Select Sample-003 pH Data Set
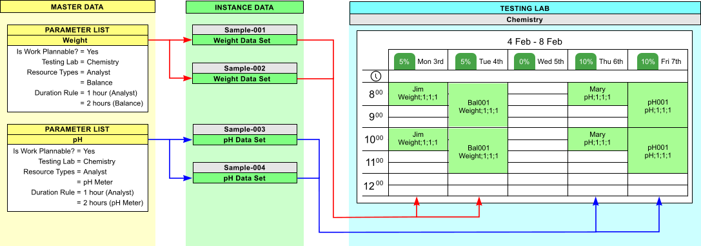701x246 pixels. (244, 140)
